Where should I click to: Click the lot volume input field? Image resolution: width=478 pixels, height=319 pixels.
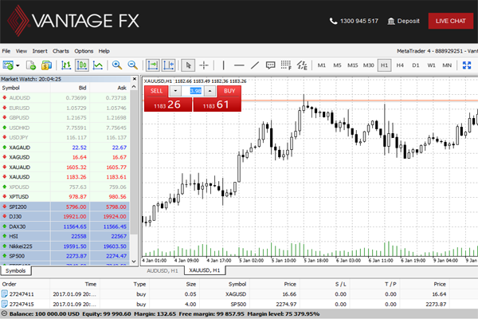coord(193,91)
